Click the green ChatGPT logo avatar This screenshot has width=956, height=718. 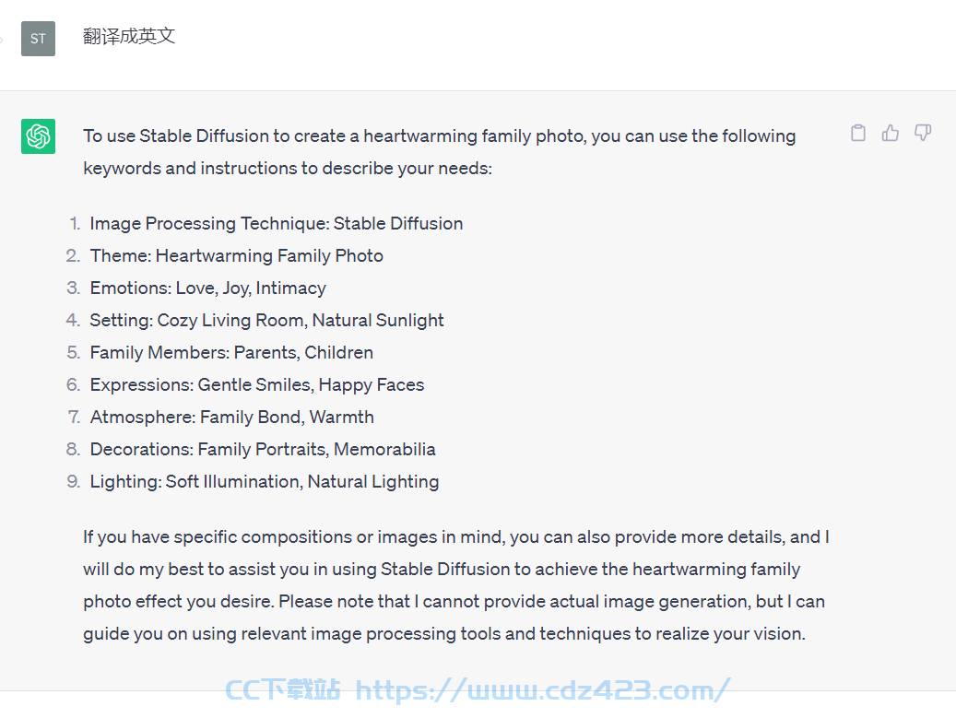point(39,135)
